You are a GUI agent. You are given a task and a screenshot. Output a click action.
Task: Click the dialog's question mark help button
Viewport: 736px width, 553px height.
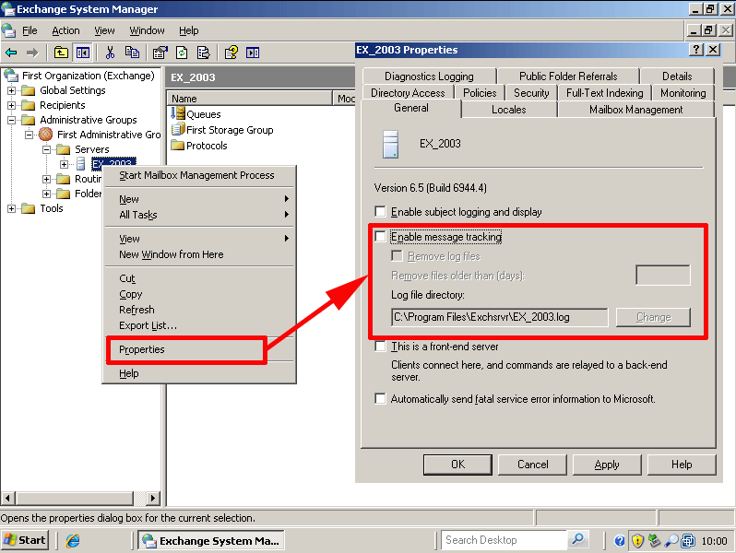pos(695,49)
